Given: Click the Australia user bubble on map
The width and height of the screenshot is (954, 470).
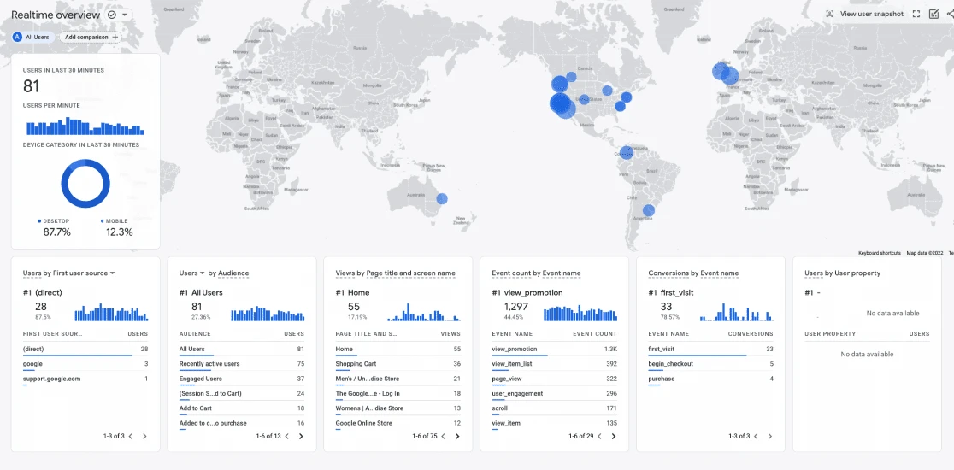Looking at the screenshot, I should (x=442, y=199).
